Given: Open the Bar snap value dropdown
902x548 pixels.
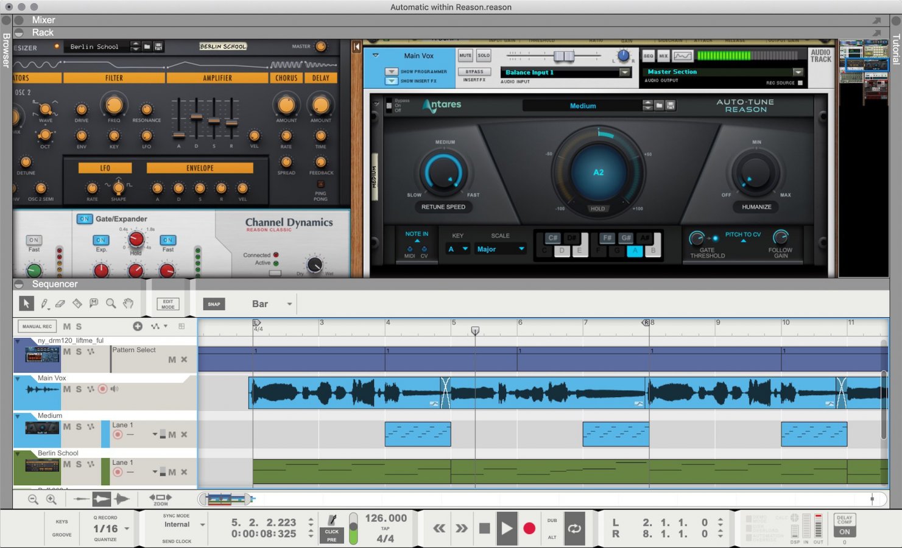Looking at the screenshot, I should click(289, 303).
